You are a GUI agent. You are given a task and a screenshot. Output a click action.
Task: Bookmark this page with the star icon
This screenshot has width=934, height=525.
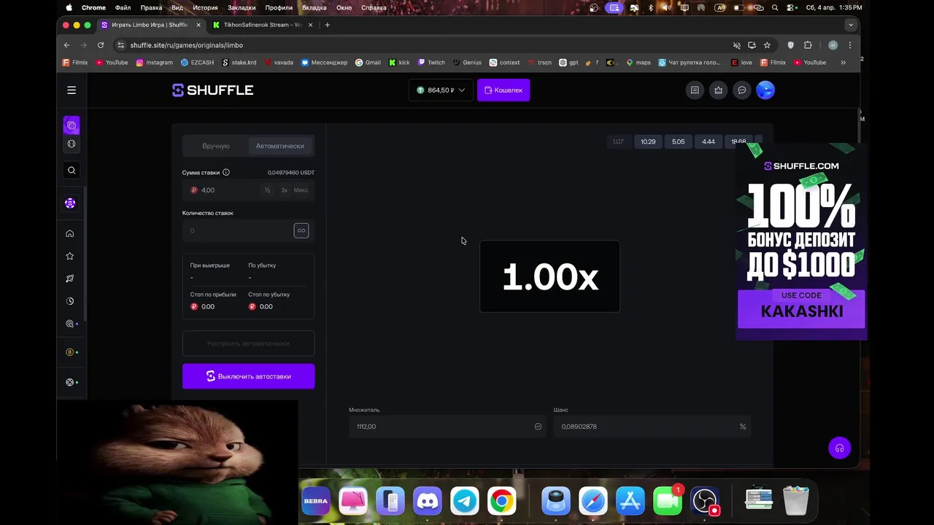point(767,45)
